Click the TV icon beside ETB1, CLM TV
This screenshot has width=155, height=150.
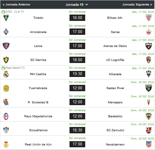pyautogui.click(x=3, y=12)
